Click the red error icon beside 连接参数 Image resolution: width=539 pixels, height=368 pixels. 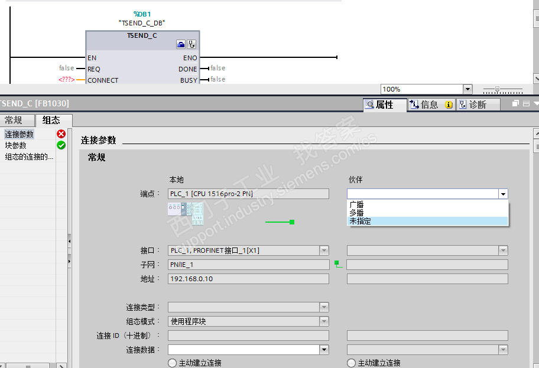coord(61,133)
